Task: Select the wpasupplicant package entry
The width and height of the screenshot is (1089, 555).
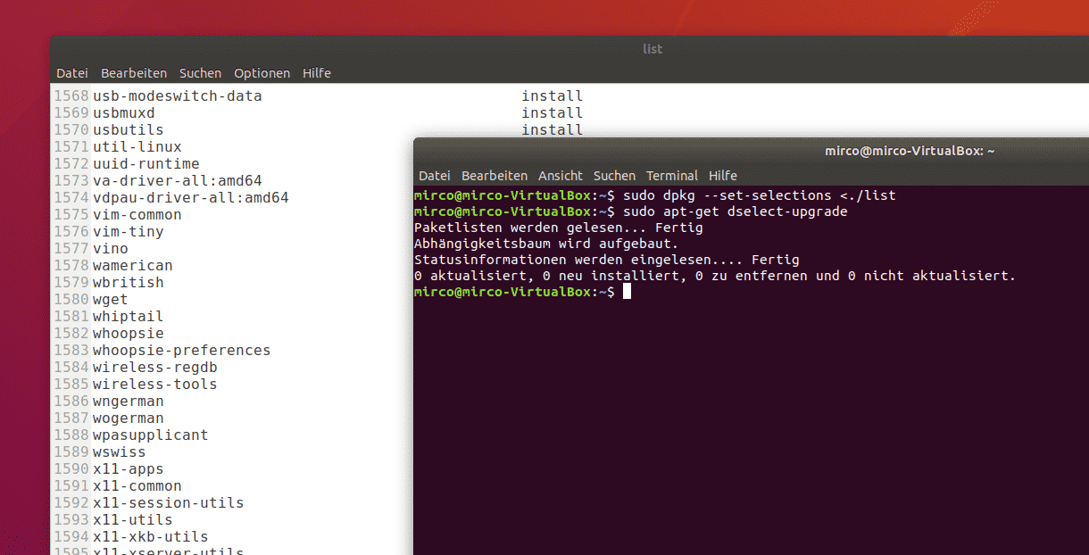Action: pyautogui.click(x=149, y=435)
